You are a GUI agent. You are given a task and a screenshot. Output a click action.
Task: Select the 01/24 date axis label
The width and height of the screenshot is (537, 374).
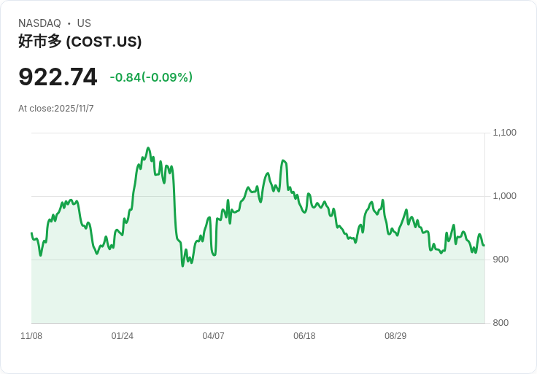click(123, 336)
